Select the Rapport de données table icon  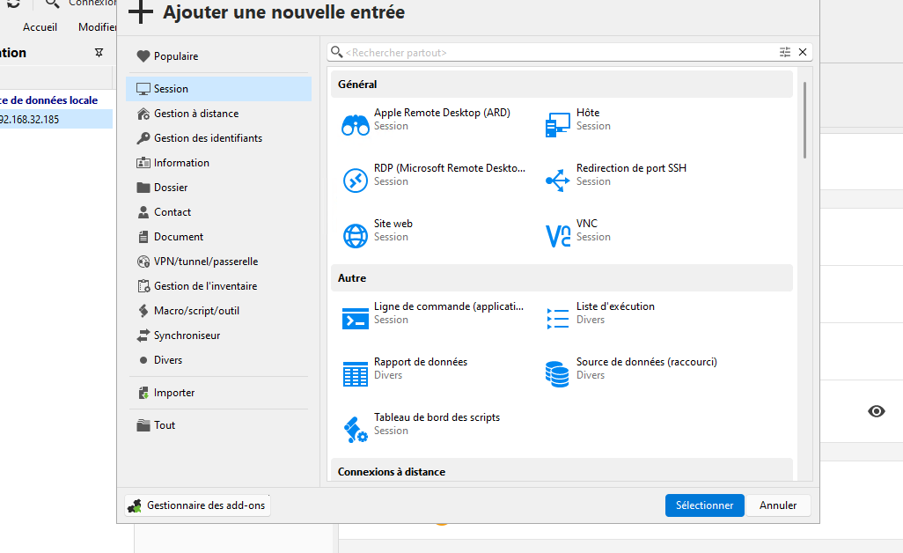click(x=356, y=374)
